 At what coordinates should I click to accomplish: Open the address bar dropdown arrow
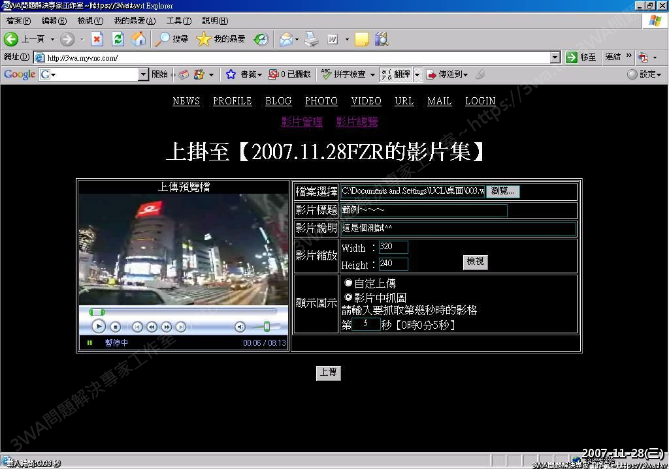point(555,57)
